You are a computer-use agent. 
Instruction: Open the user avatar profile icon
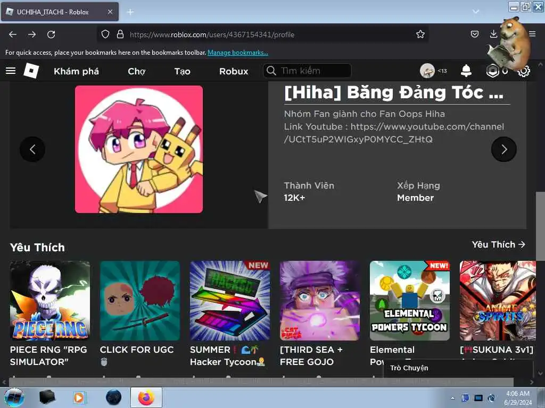pos(427,71)
